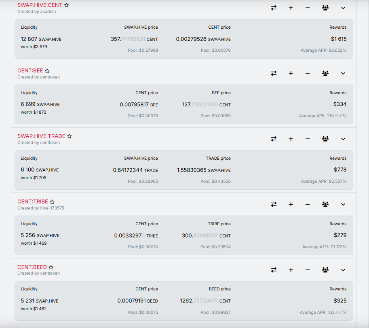Add liquidity to SWAP.HIVE:CENT pool

pos(291,8)
